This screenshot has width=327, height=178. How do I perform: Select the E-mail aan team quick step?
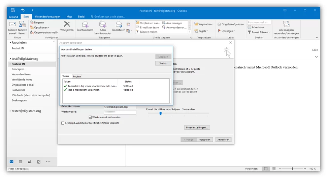click(148, 28)
